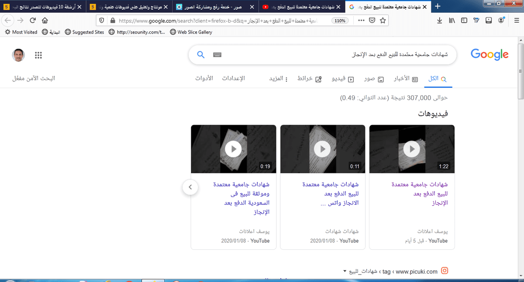The width and height of the screenshot is (524, 282).
Task: Open the Firefox home page
Action: pyautogui.click(x=45, y=20)
